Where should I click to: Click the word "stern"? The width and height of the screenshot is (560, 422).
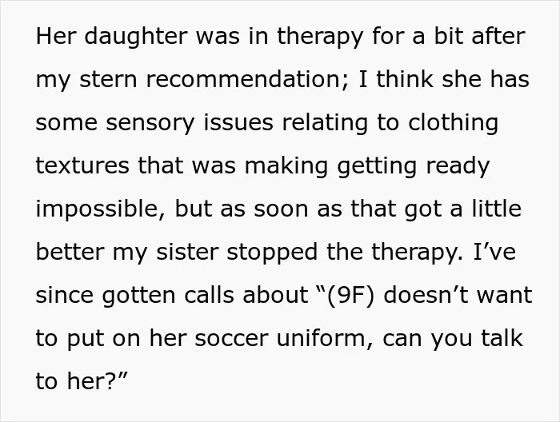point(108,80)
